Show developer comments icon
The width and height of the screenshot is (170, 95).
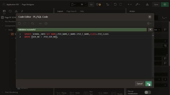(99, 4)
